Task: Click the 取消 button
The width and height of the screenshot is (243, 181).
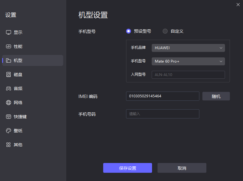Action: pyautogui.click(x=182, y=168)
